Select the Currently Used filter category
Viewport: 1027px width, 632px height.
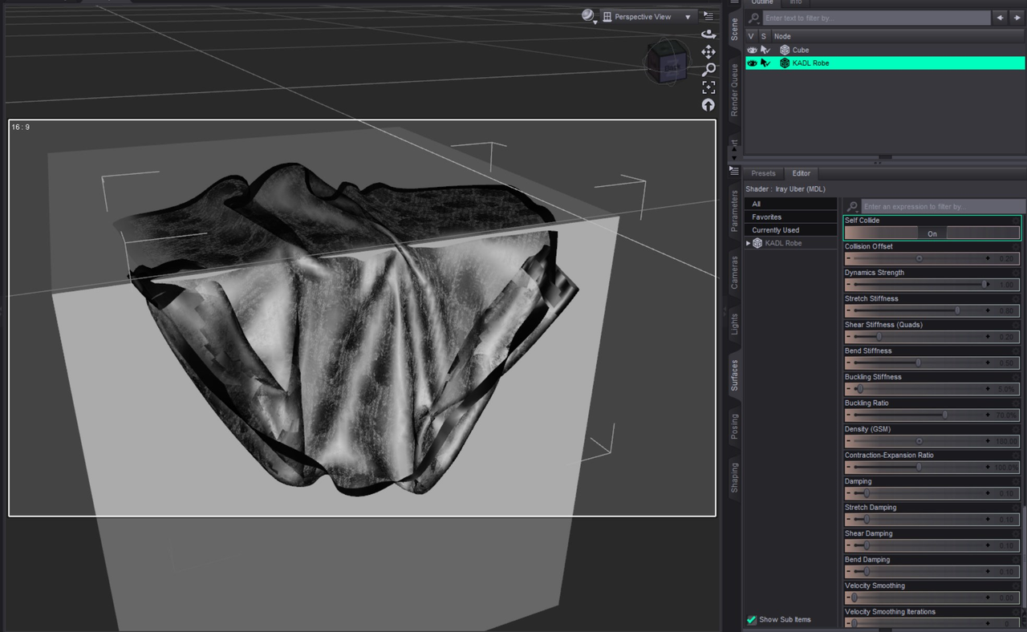[791, 229]
